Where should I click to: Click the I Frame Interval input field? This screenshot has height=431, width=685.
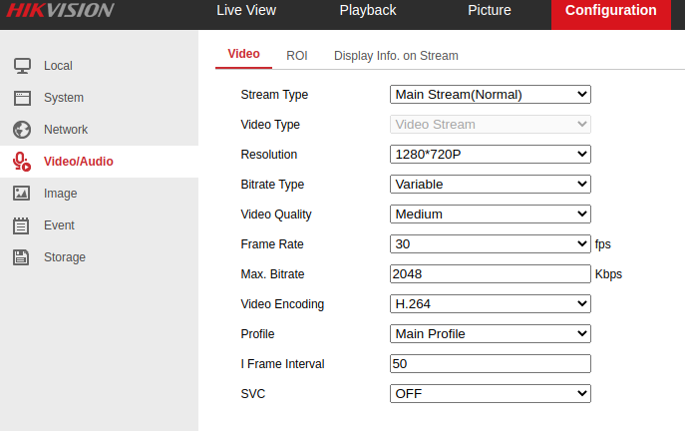[x=491, y=364]
